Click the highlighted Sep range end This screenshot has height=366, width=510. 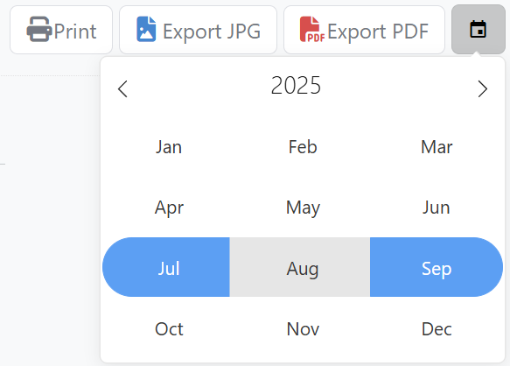(x=437, y=267)
